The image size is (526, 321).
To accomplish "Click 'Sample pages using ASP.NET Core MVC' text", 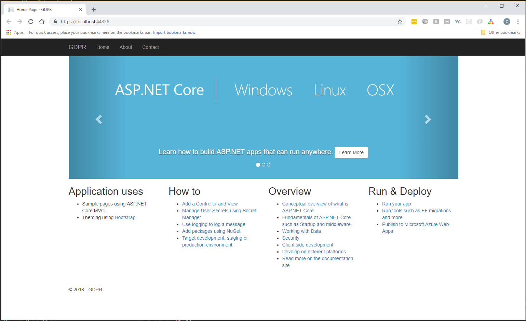I will 114,207.
